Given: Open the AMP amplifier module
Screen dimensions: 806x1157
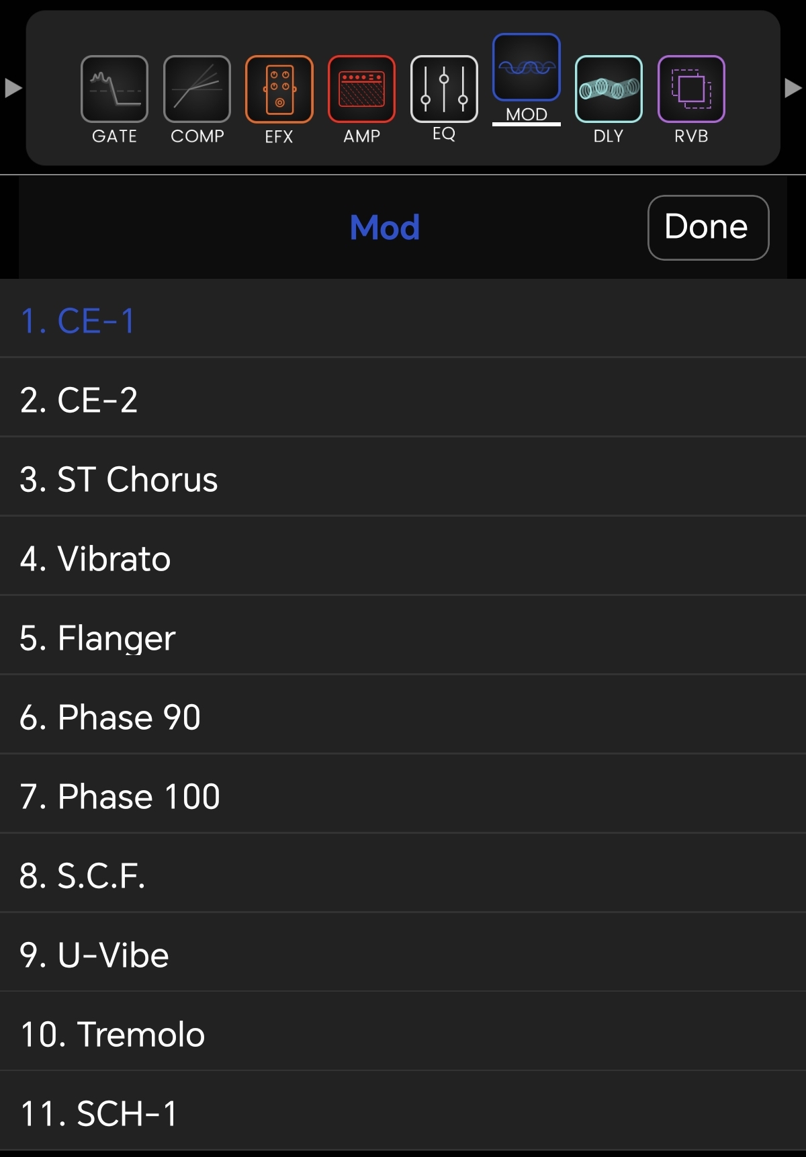Looking at the screenshot, I should click(x=361, y=89).
